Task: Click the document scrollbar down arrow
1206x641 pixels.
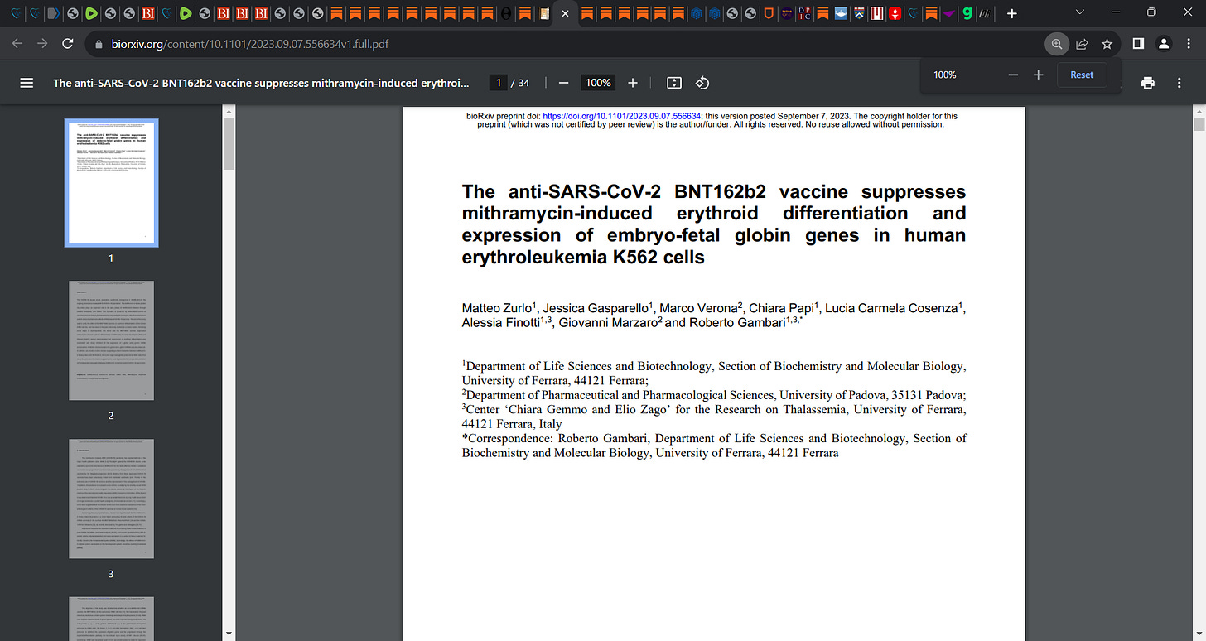Action: [x=1199, y=634]
